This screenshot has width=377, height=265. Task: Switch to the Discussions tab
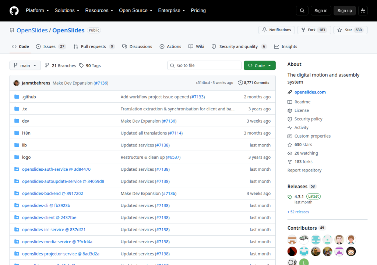(x=137, y=46)
